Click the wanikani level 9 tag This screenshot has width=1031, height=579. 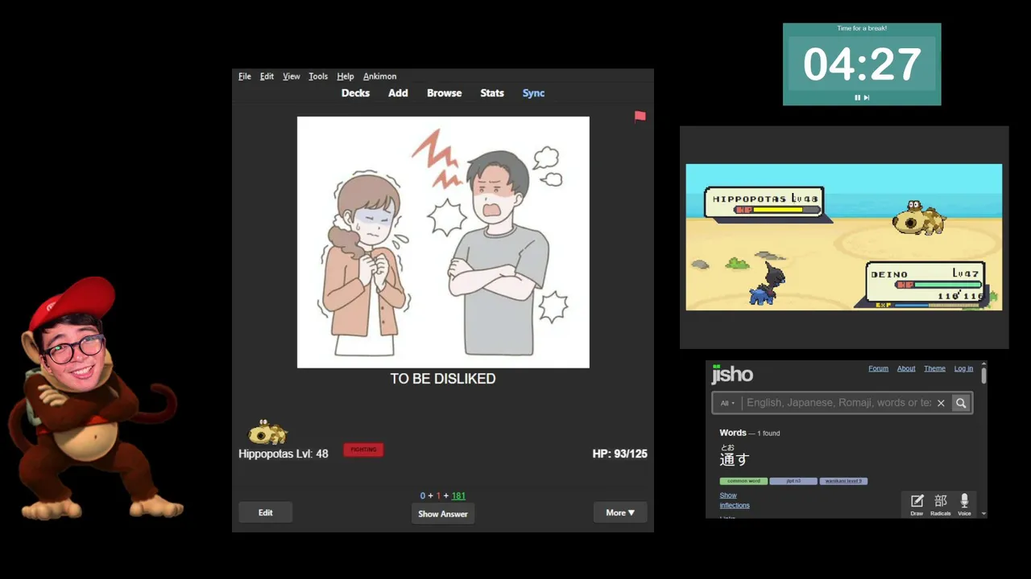tap(843, 481)
